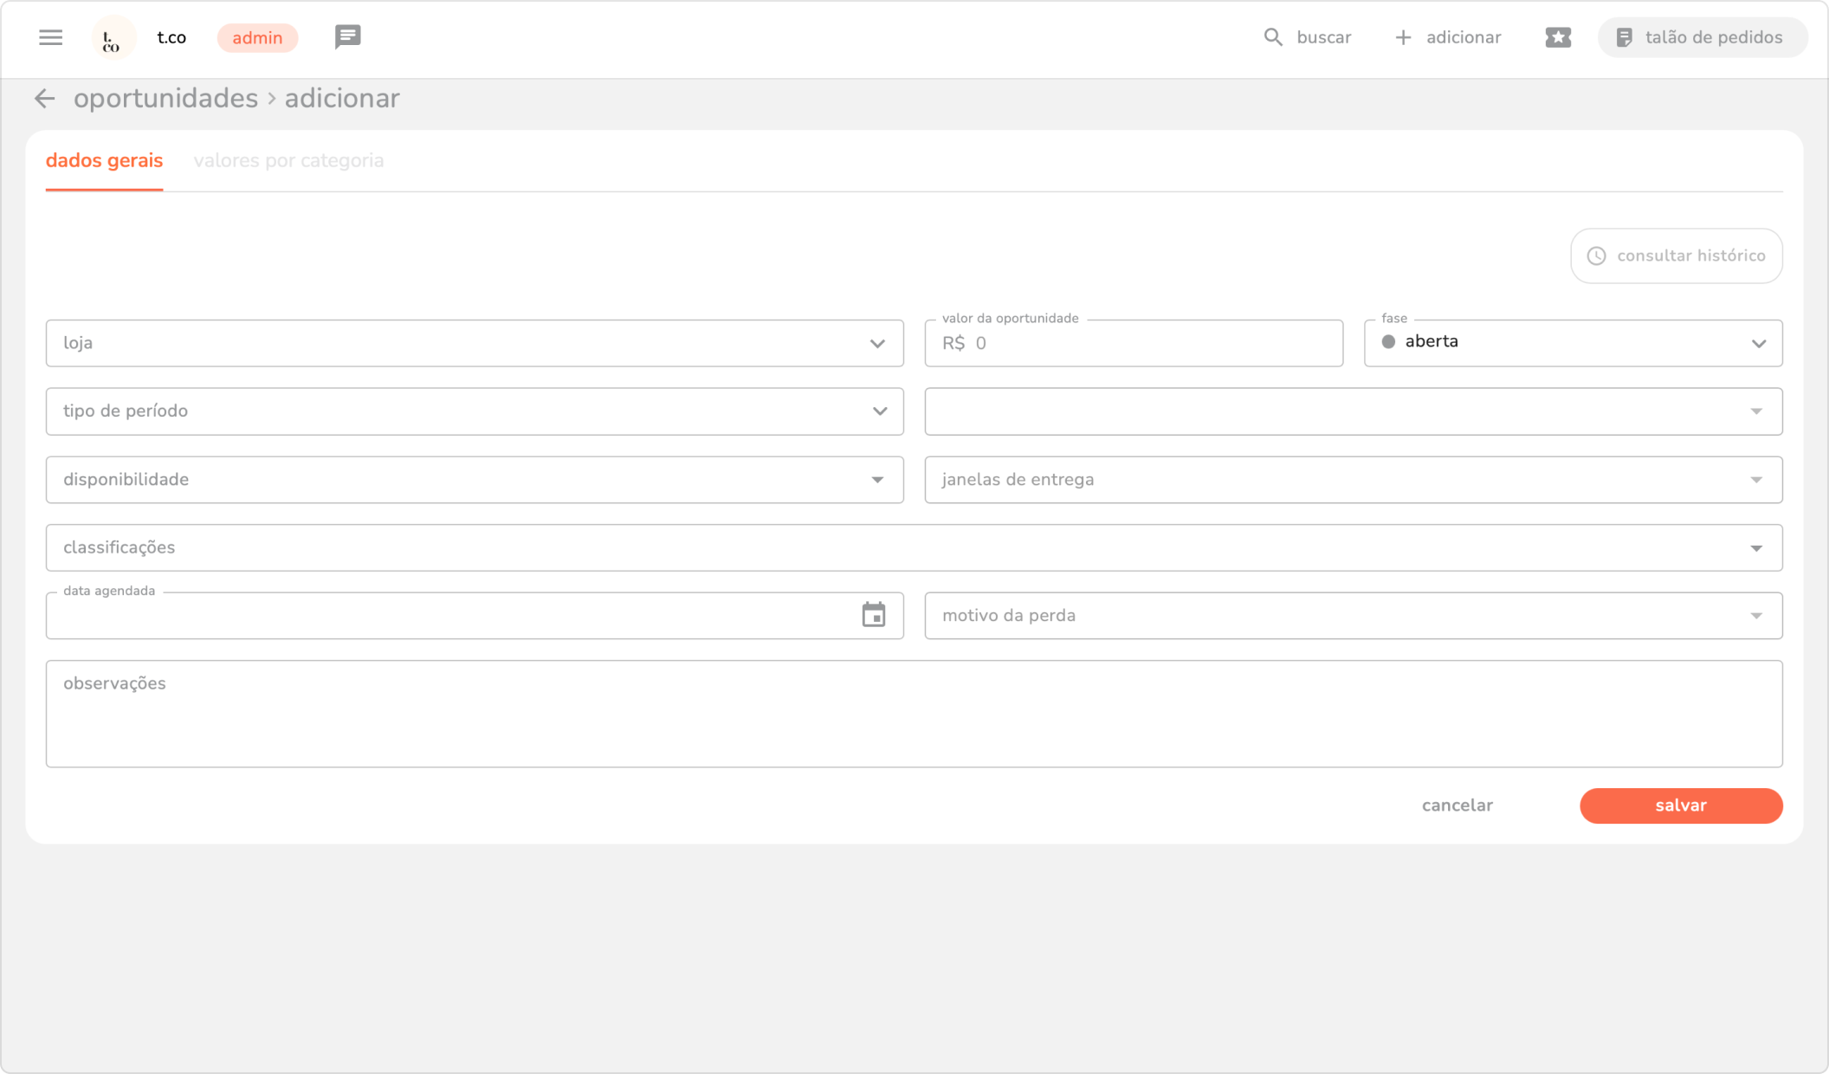Click the search magnifier icon
This screenshot has height=1074, width=1829.
point(1272,37)
